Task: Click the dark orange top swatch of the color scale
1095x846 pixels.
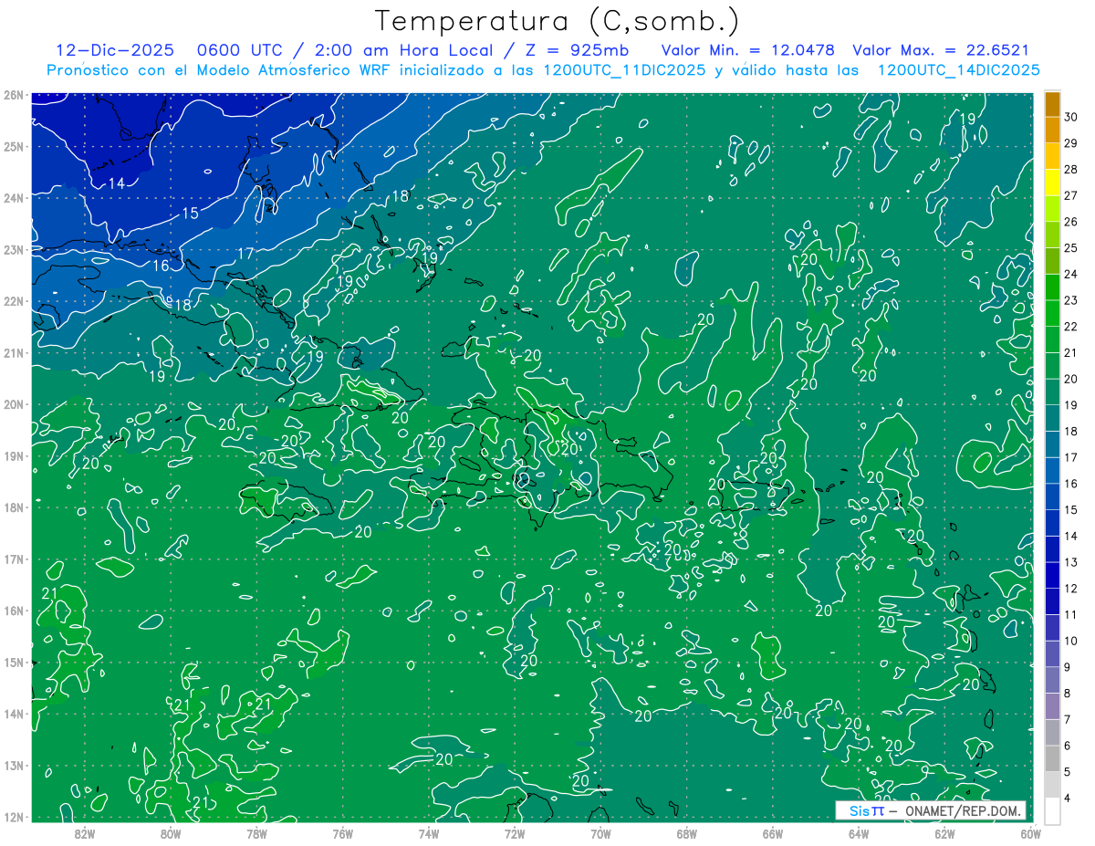Action: [1052, 104]
